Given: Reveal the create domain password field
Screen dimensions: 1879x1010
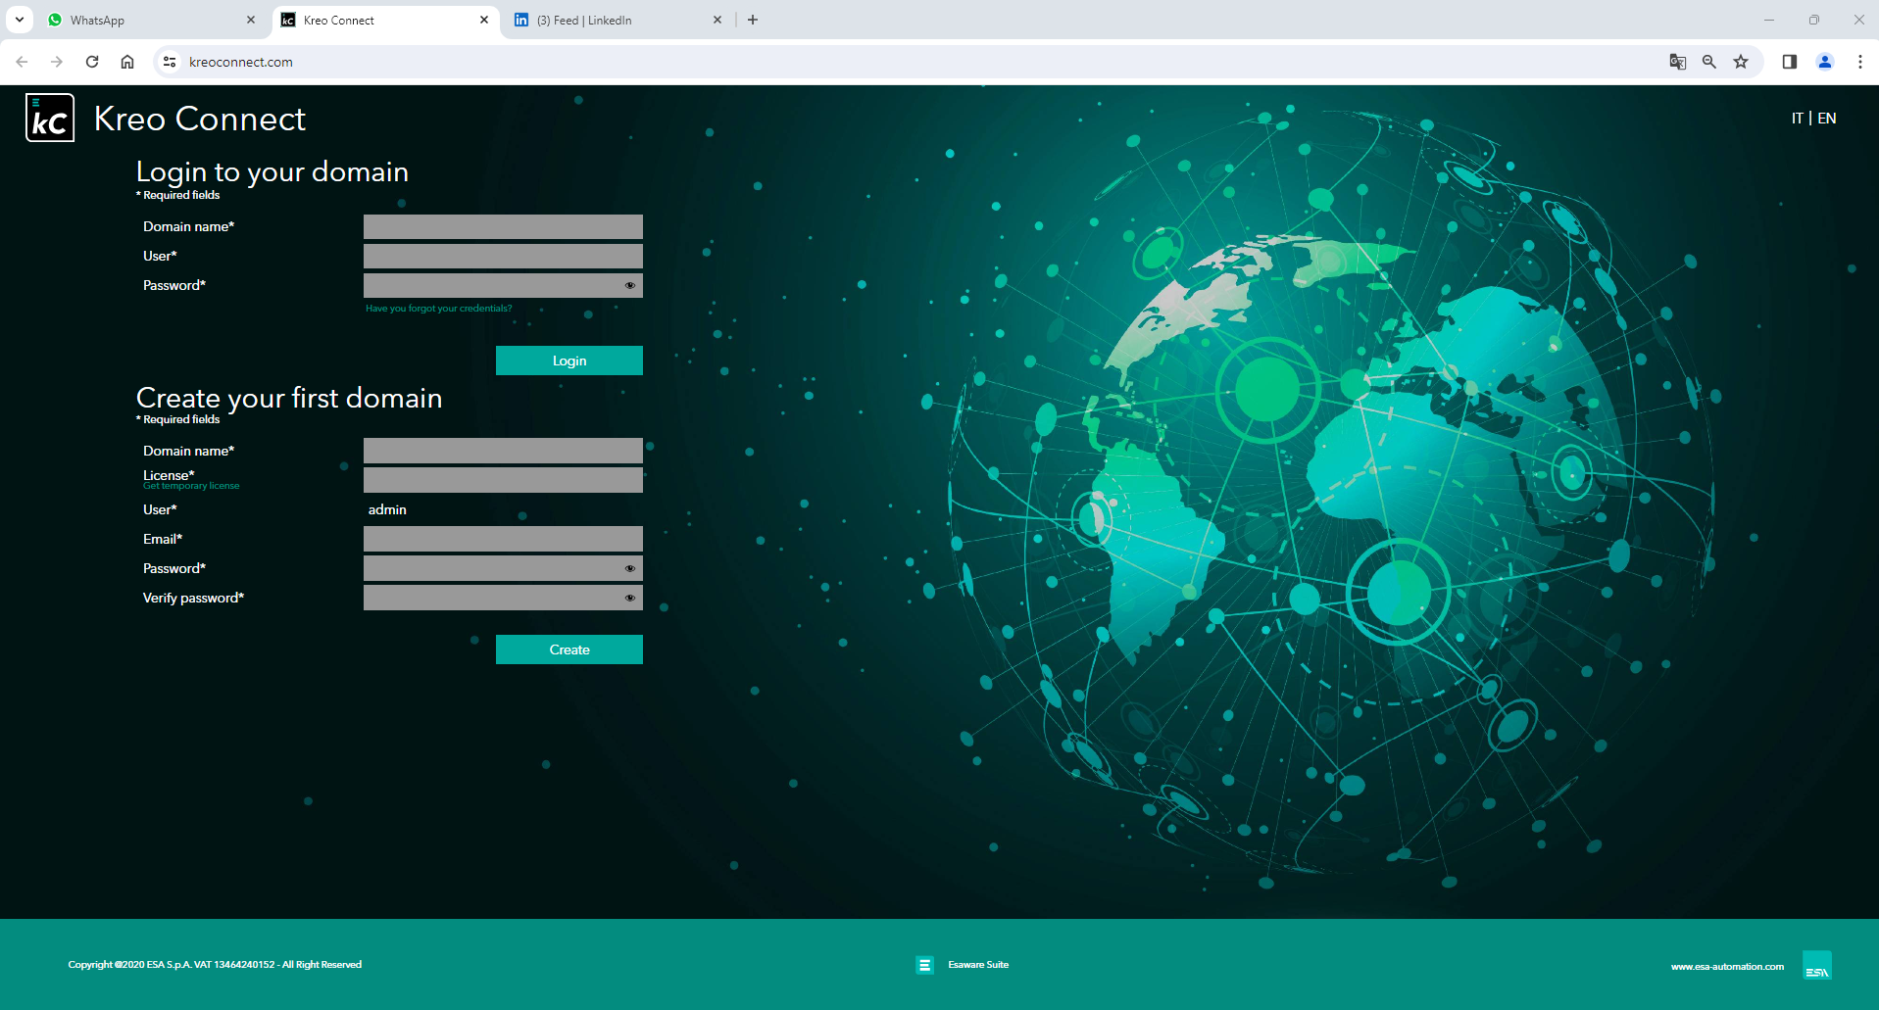Looking at the screenshot, I should (x=629, y=569).
